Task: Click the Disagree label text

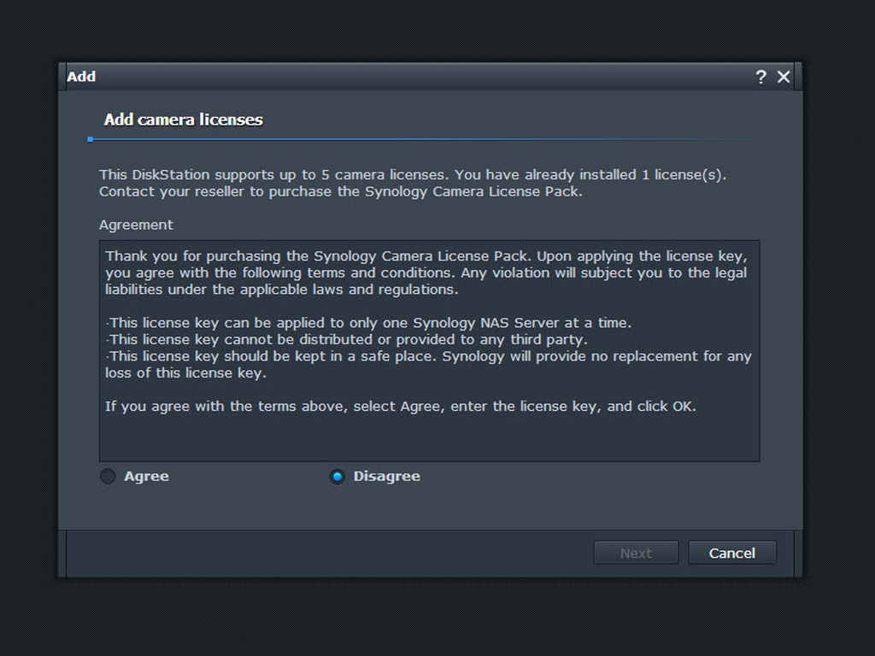Action: (387, 477)
